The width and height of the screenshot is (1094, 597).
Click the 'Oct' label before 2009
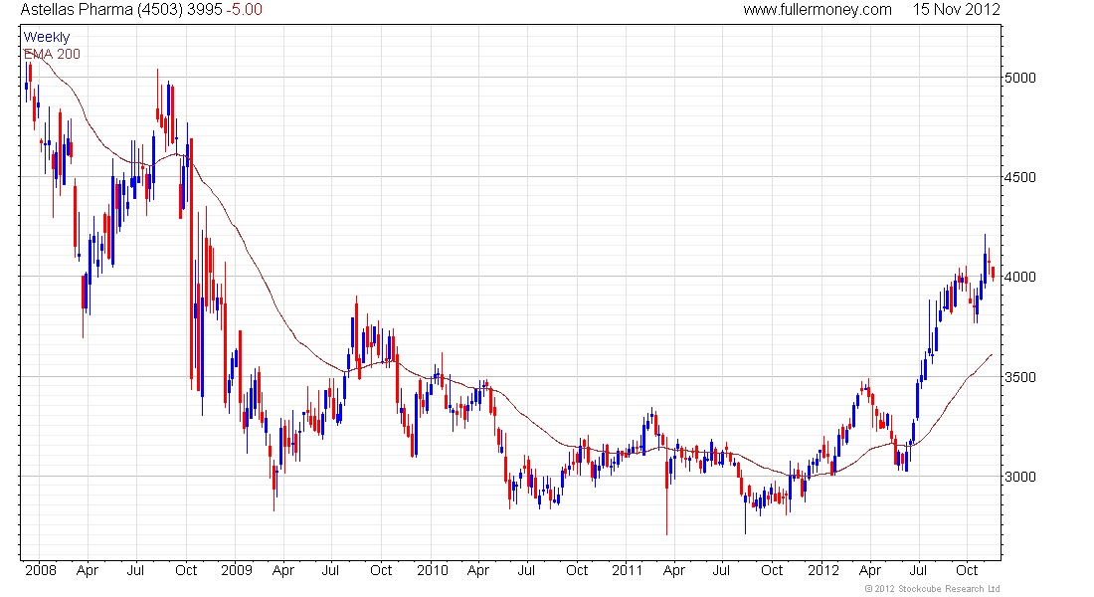[x=186, y=570]
